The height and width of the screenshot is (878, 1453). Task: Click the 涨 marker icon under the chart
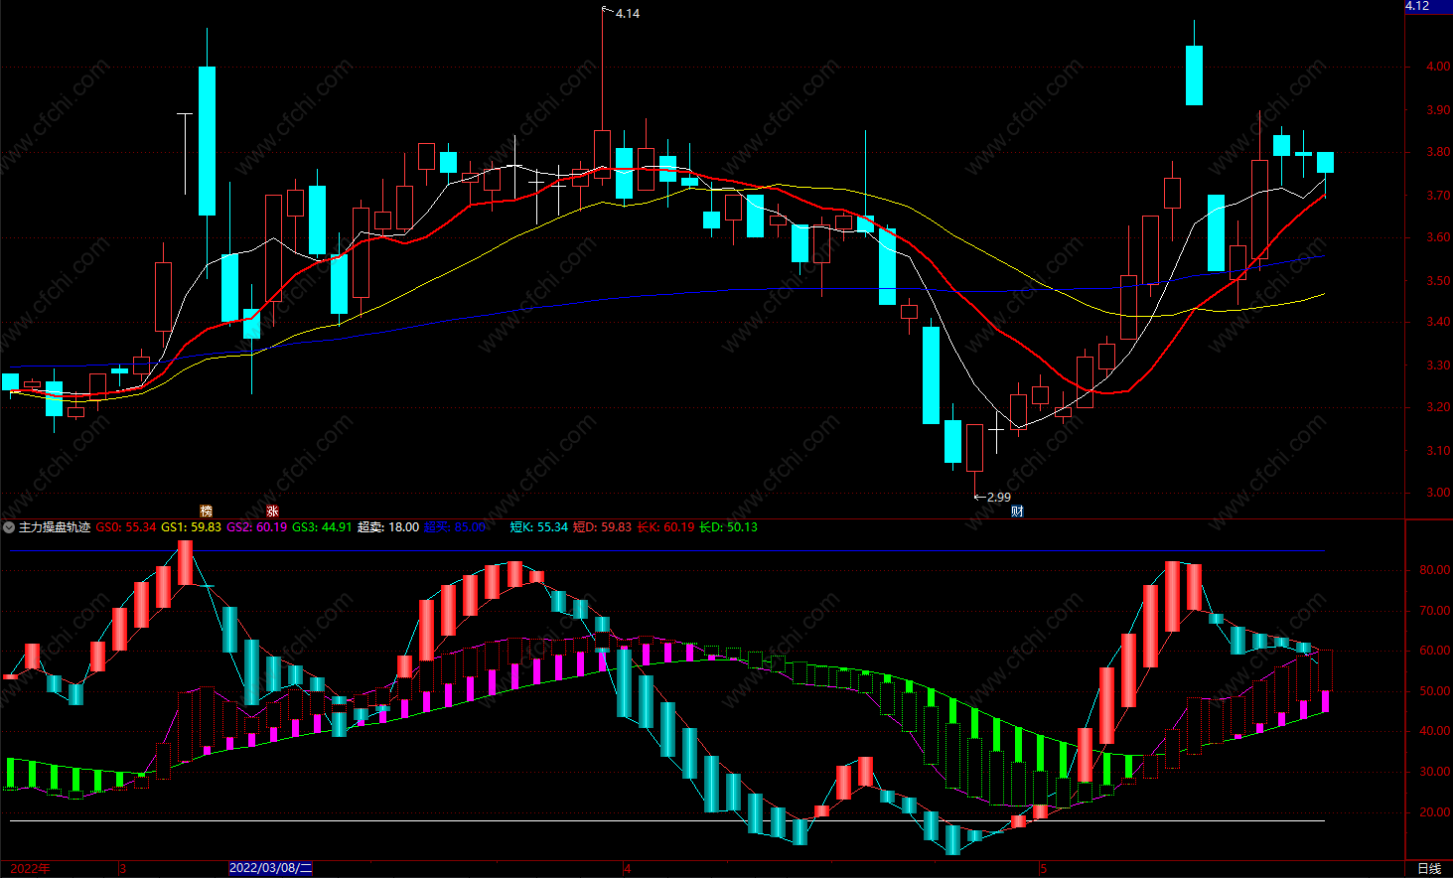click(272, 512)
